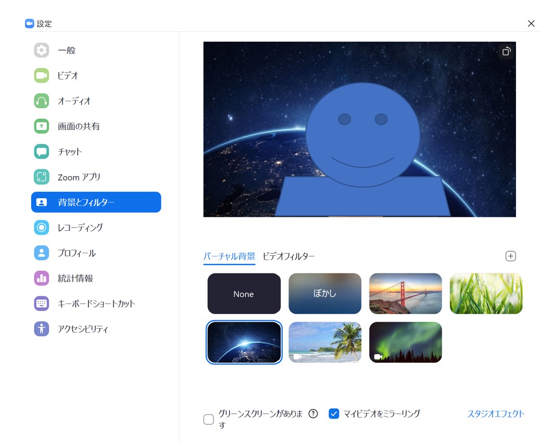The width and height of the screenshot is (555, 443).
Task: Open キーボードショートカット settings
Action: tap(96, 303)
